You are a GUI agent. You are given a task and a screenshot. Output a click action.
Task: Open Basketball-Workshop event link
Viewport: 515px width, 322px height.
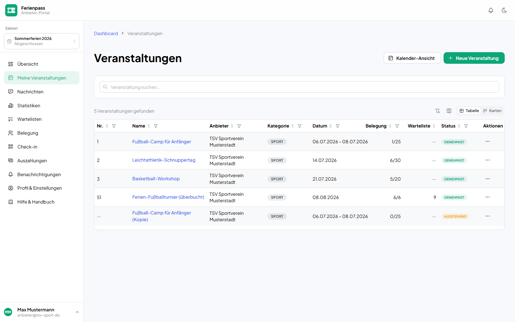(156, 179)
